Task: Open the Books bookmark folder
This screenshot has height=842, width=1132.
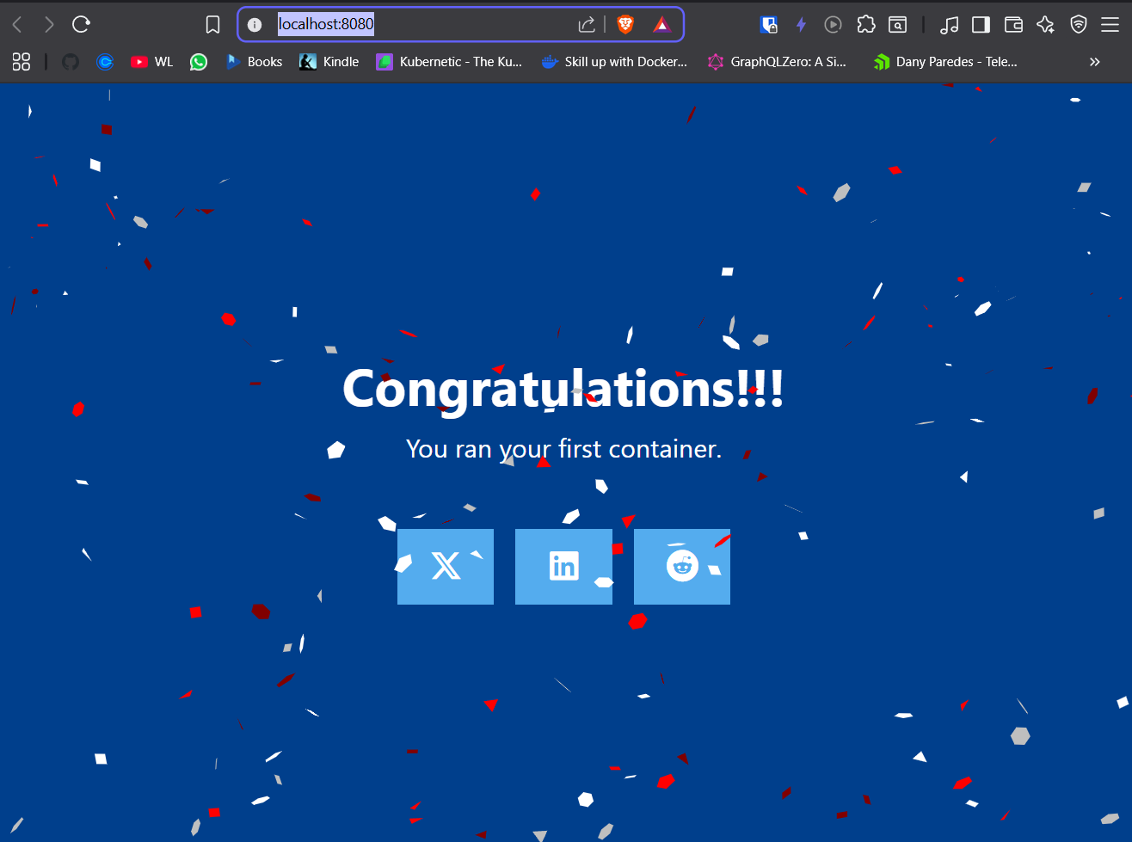Action: (254, 62)
